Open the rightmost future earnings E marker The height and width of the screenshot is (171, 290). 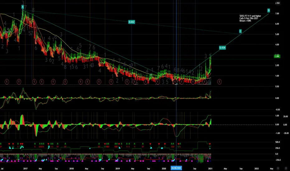[219, 81]
